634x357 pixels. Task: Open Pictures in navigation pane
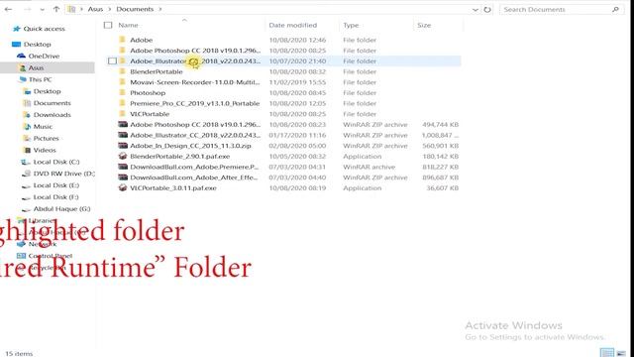point(47,138)
